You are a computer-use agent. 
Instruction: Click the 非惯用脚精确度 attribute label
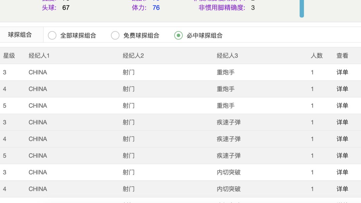222,8
